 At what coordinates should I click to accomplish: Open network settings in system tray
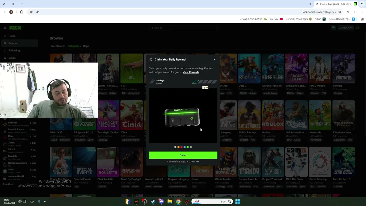pyautogui.click(x=25, y=201)
